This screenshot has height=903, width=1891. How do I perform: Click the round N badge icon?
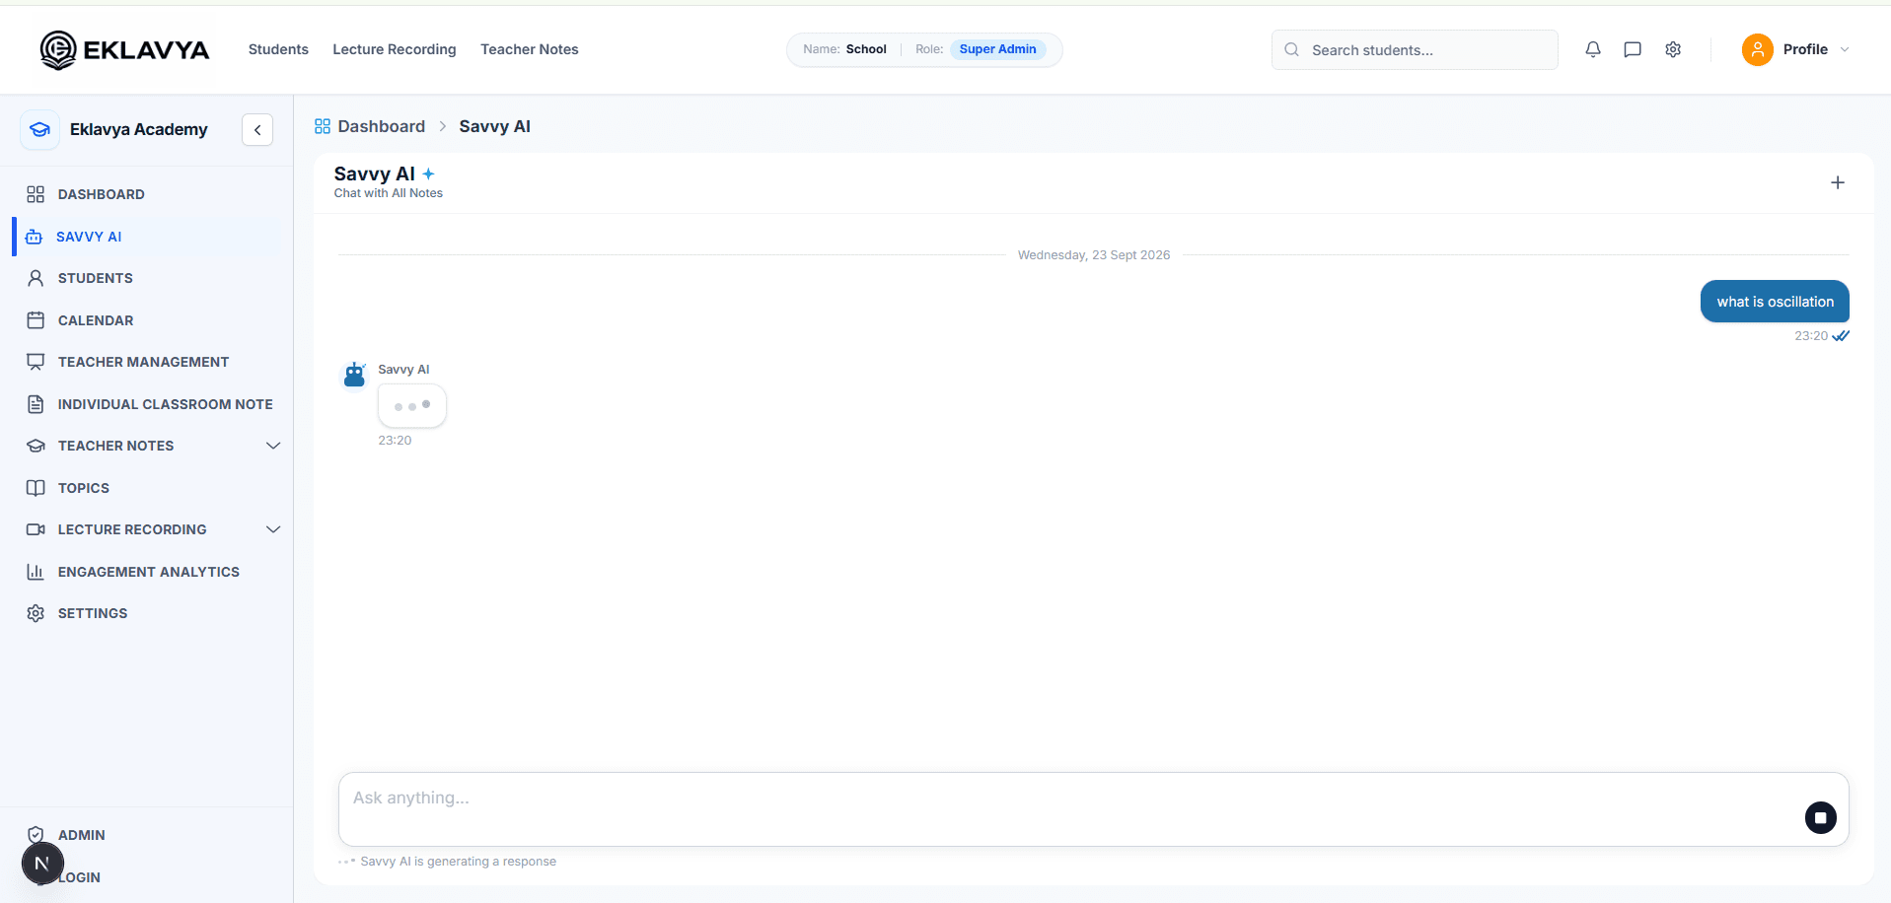[42, 864]
